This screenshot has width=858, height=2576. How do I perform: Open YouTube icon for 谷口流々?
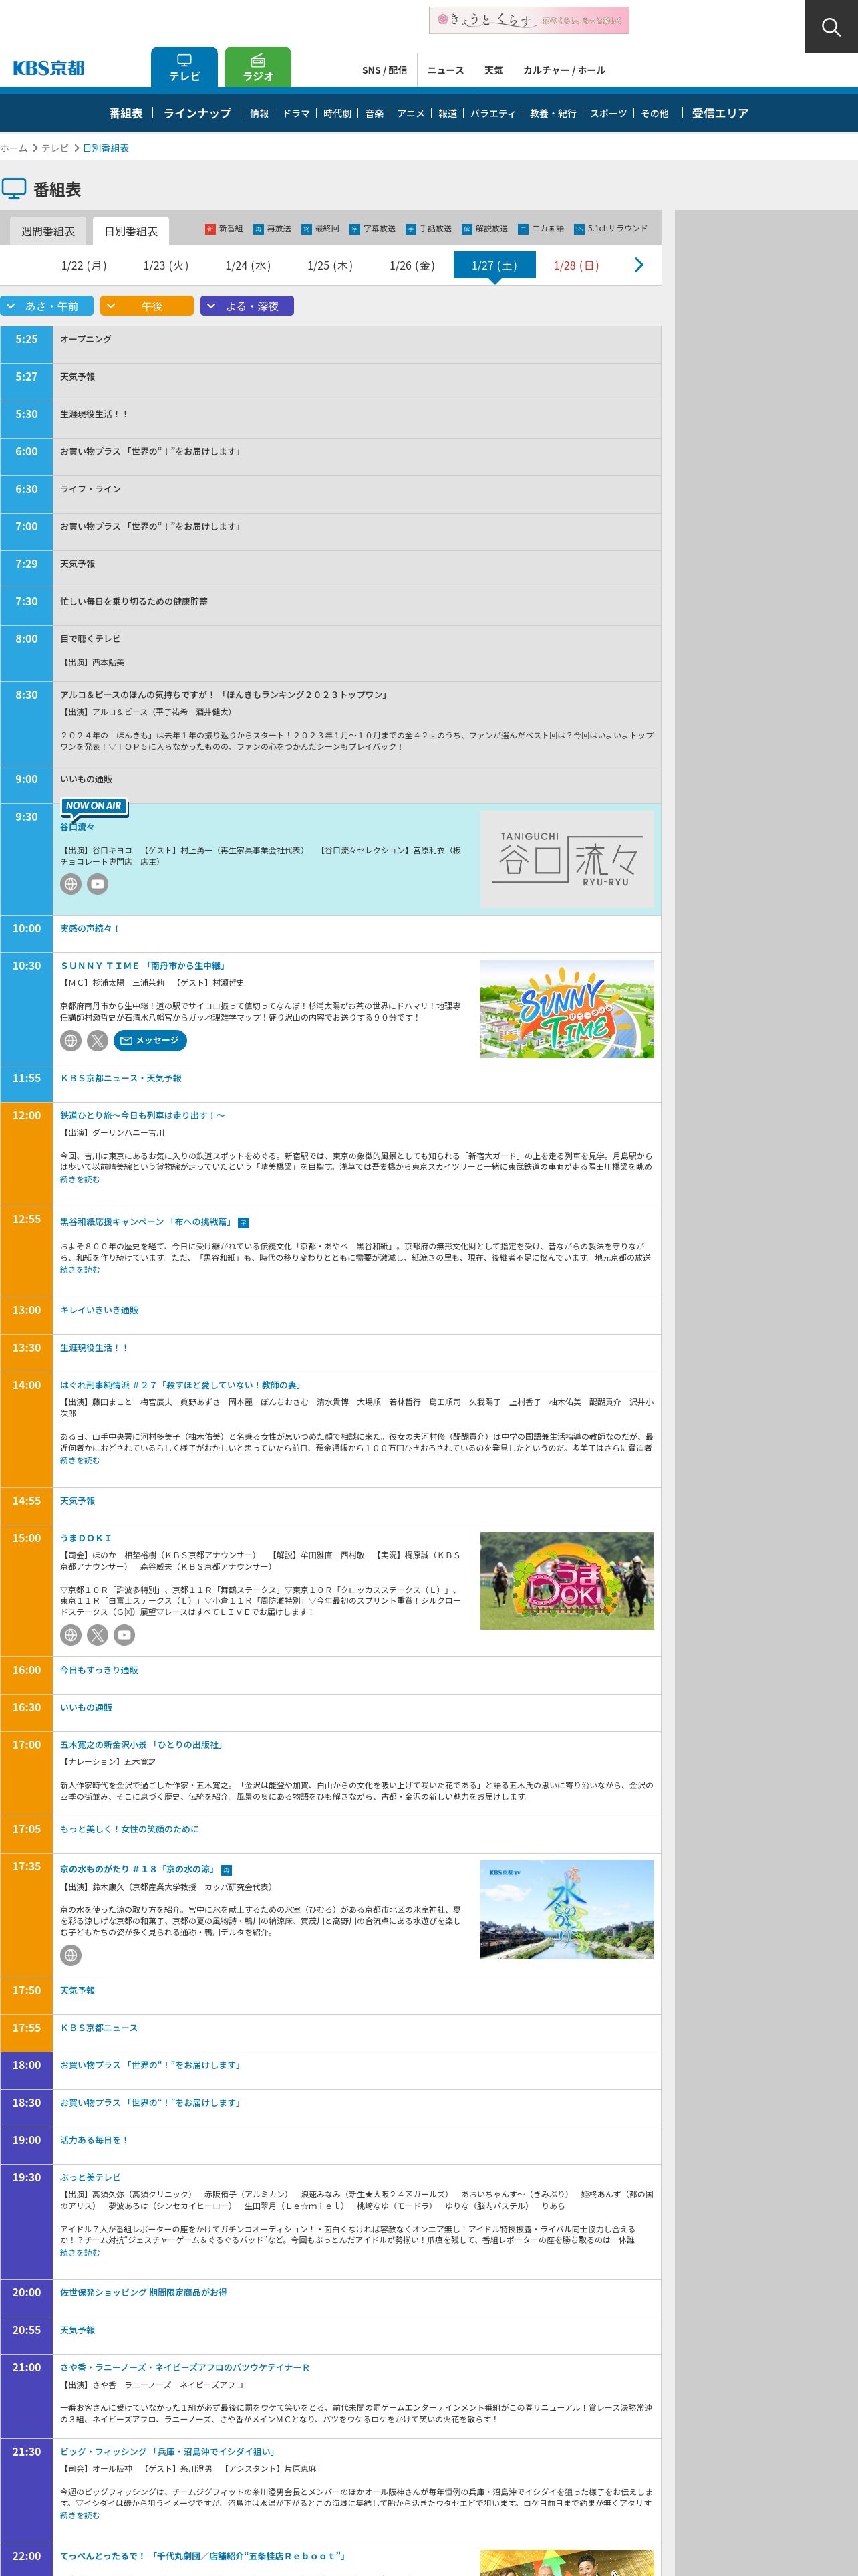pyautogui.click(x=97, y=884)
